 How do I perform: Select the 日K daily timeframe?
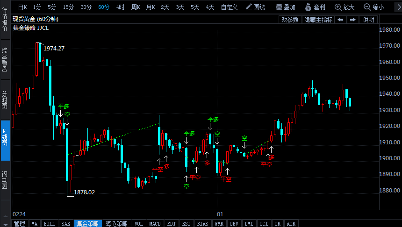22,7
